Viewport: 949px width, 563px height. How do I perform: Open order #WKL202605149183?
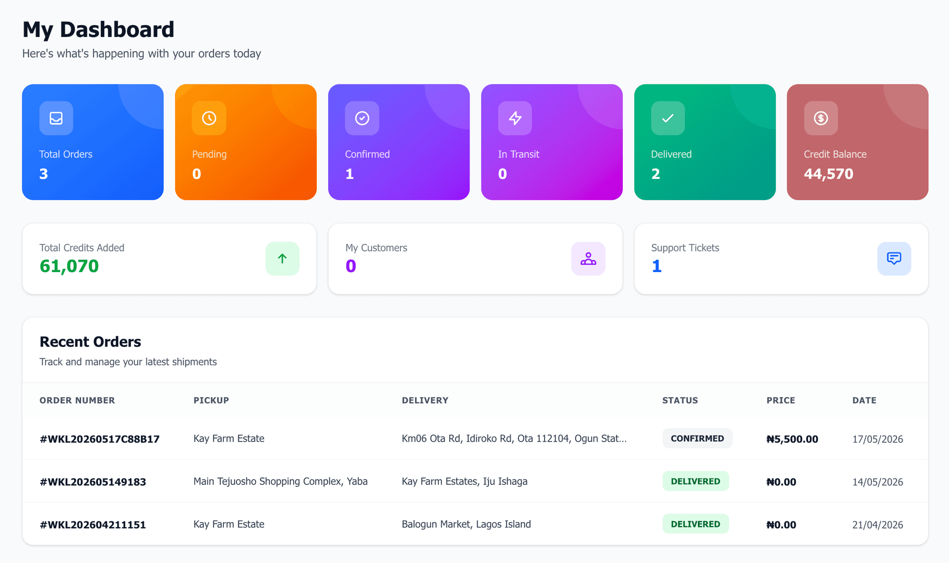click(93, 482)
